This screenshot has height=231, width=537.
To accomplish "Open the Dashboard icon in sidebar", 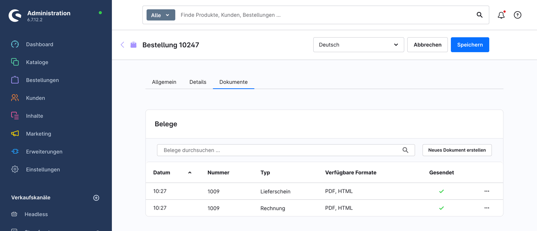I will (15, 44).
